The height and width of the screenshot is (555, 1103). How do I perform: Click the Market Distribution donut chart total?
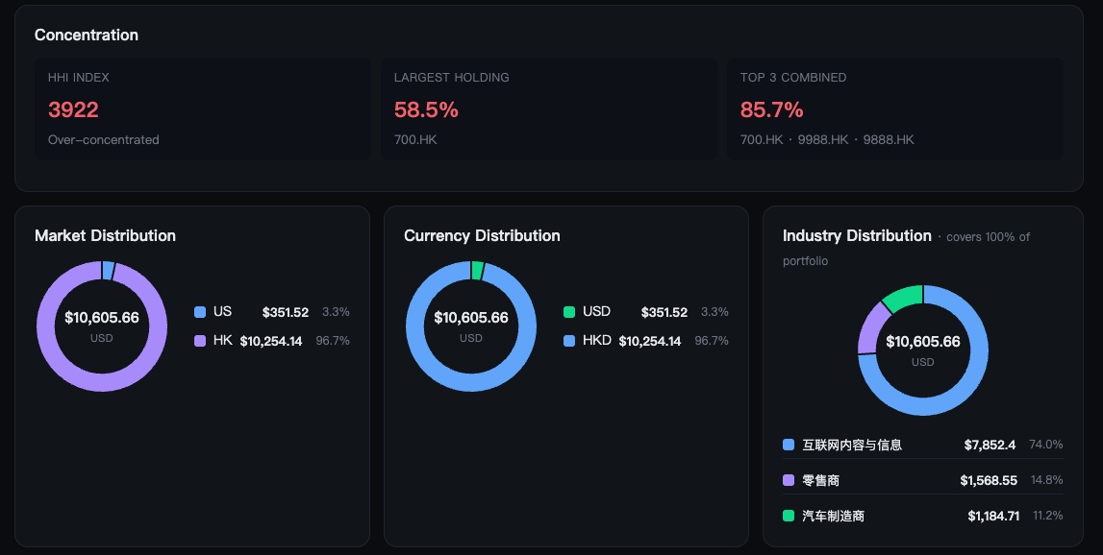102,318
